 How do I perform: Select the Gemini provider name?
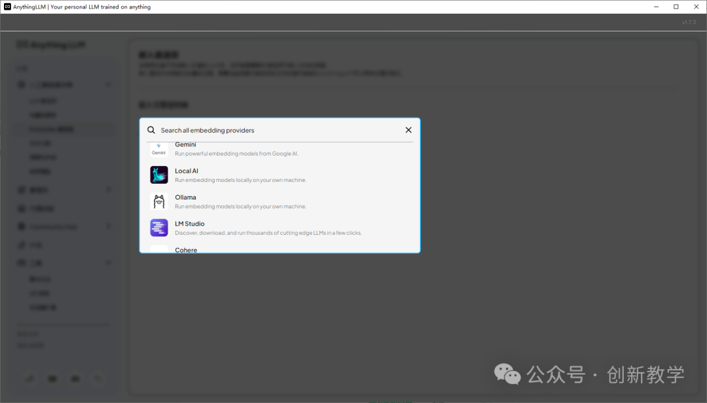click(x=185, y=145)
